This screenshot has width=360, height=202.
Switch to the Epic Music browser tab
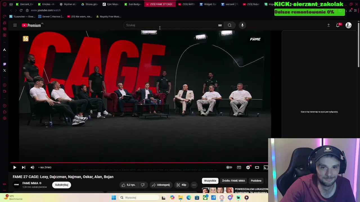tap(112, 4)
